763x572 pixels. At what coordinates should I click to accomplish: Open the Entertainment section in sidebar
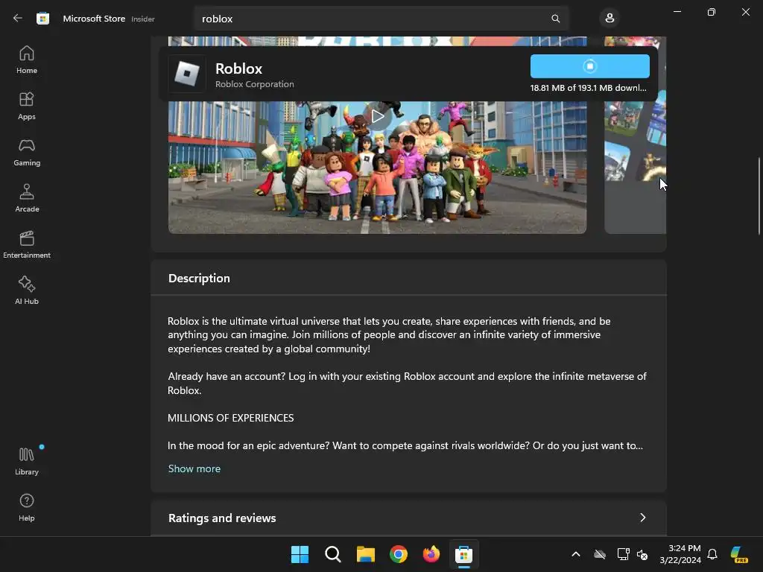point(27,244)
